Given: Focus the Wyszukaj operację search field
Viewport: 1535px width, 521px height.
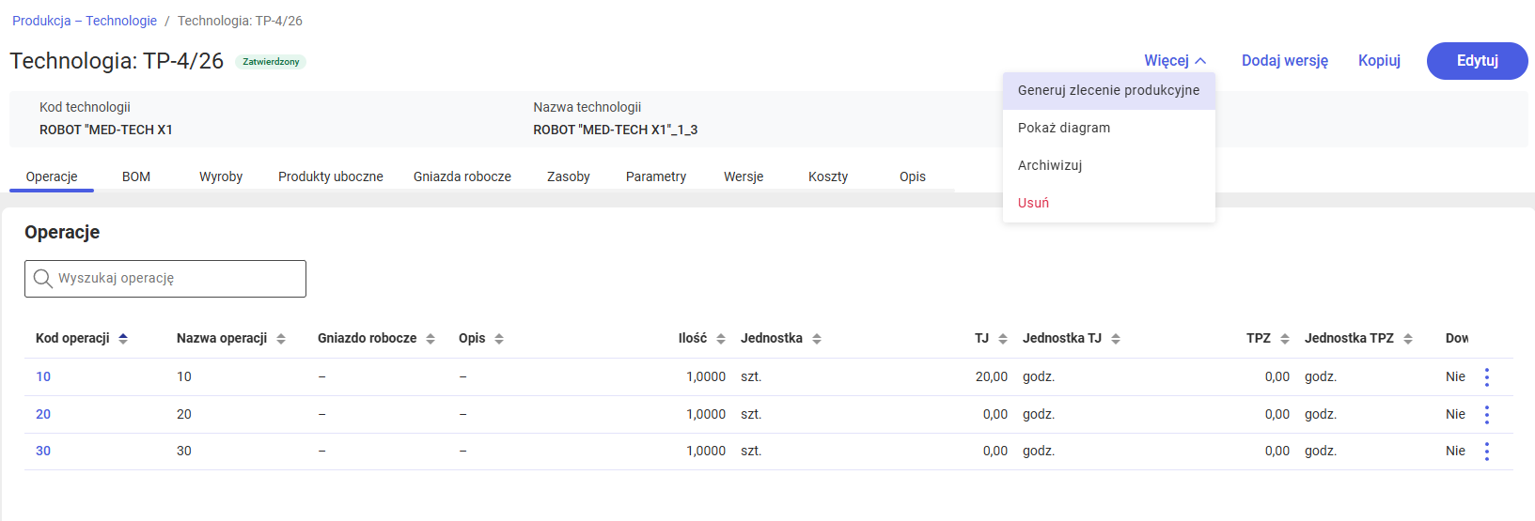Looking at the screenshot, I should coord(165,279).
